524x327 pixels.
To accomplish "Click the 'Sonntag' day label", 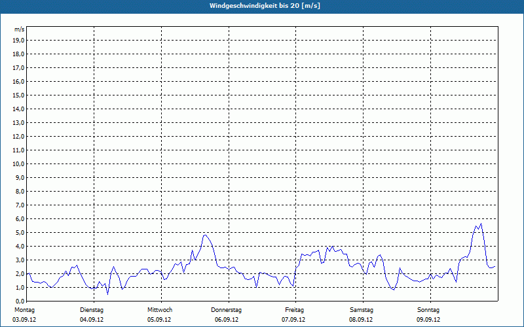I will pyautogui.click(x=428, y=310).
